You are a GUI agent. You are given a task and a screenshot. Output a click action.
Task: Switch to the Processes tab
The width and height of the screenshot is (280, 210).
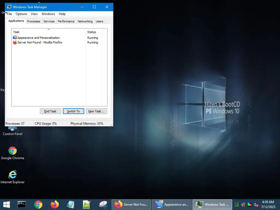(34, 21)
